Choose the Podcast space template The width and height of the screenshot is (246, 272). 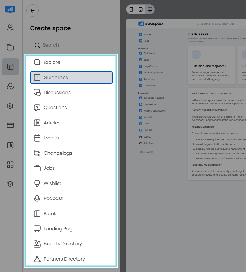pyautogui.click(x=71, y=198)
